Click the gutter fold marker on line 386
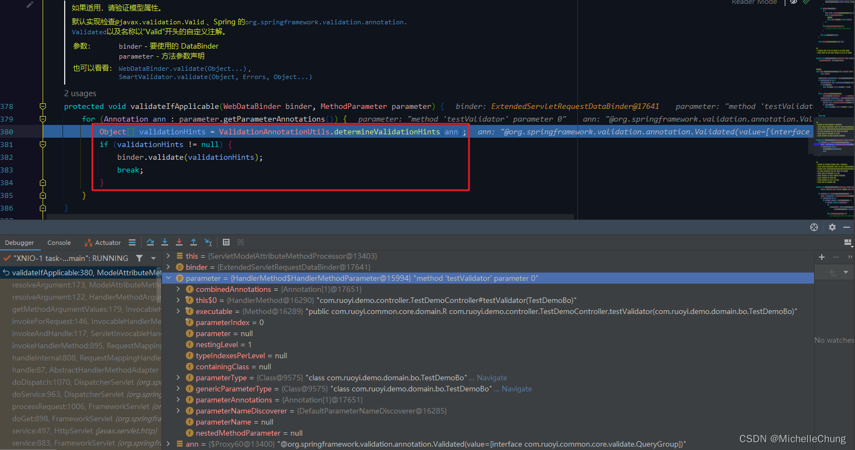 43,208
